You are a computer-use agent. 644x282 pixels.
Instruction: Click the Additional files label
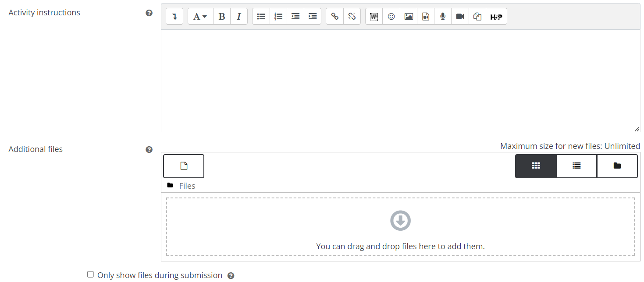pos(36,149)
